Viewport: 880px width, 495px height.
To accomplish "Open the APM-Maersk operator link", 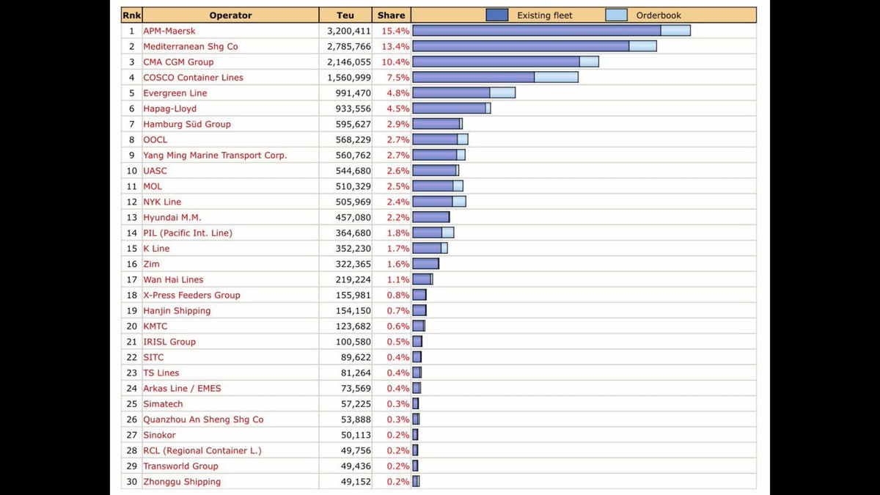I will (x=169, y=31).
